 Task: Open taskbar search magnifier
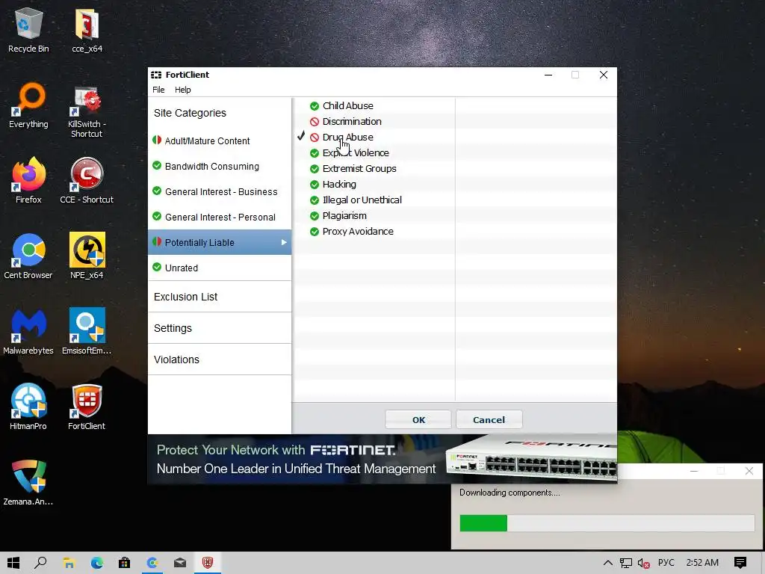click(x=40, y=563)
